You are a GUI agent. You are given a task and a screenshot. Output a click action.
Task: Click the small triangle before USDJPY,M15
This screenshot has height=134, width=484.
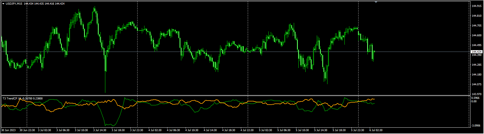point(3,4)
